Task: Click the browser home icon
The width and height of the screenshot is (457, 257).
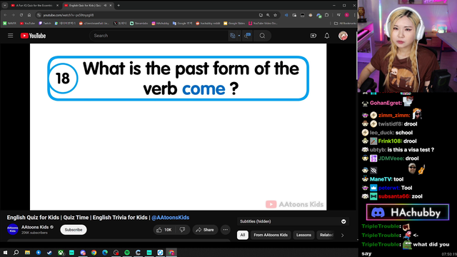Action: pos(29,15)
